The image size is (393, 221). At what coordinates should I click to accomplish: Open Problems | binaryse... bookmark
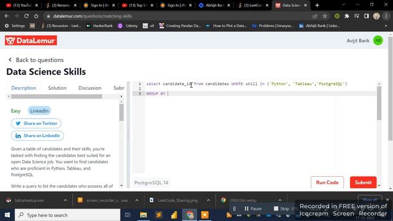pos(273,26)
